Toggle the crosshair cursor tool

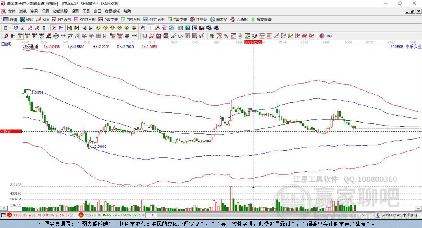point(150,28)
